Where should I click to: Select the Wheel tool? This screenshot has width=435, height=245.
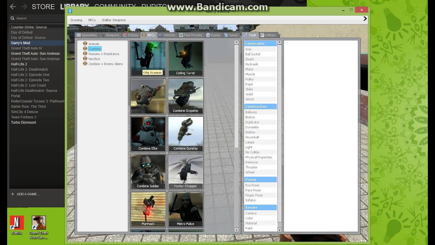(260, 173)
